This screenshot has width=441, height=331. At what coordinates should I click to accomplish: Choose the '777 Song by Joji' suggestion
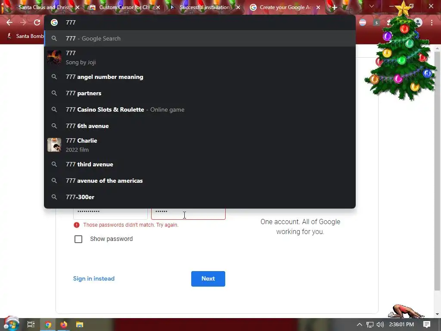click(200, 58)
